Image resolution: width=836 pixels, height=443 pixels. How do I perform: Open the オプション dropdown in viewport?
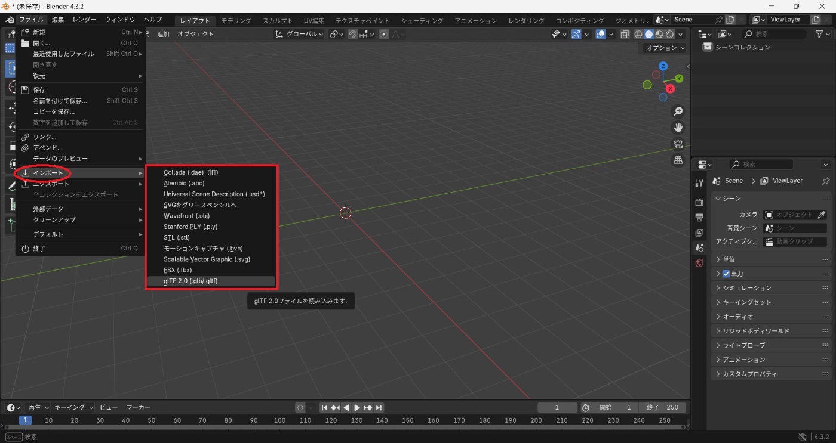(665, 48)
